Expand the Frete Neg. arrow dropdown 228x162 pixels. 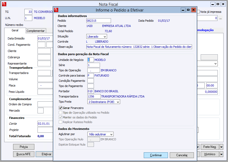click(x=221, y=147)
